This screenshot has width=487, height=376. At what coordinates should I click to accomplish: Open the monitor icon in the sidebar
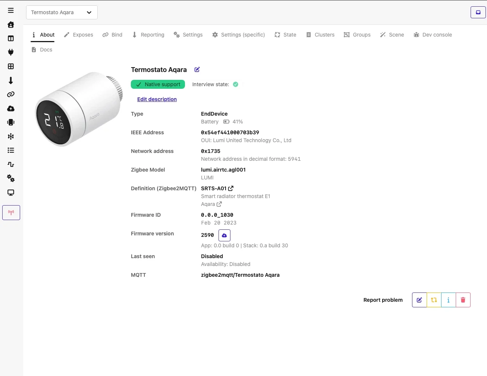click(11, 192)
